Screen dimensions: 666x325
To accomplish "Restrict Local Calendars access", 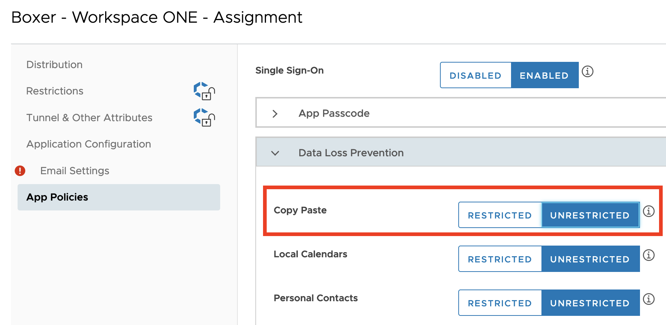I will coord(500,259).
